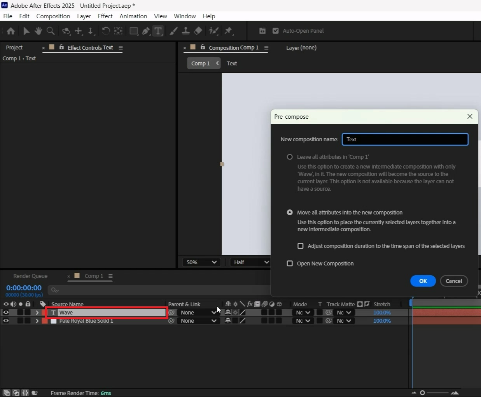Open Effect Controls panel menu icon
The image size is (481, 397).
[x=121, y=47]
